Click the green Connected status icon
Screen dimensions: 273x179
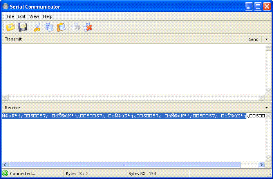(x=5, y=174)
